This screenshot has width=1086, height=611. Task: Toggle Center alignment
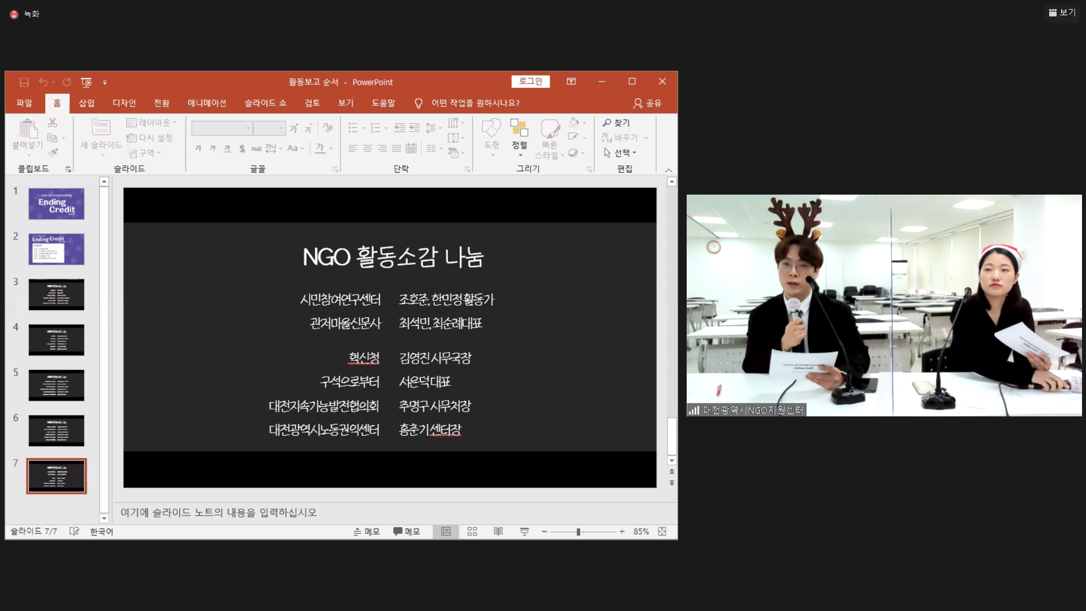click(x=368, y=148)
